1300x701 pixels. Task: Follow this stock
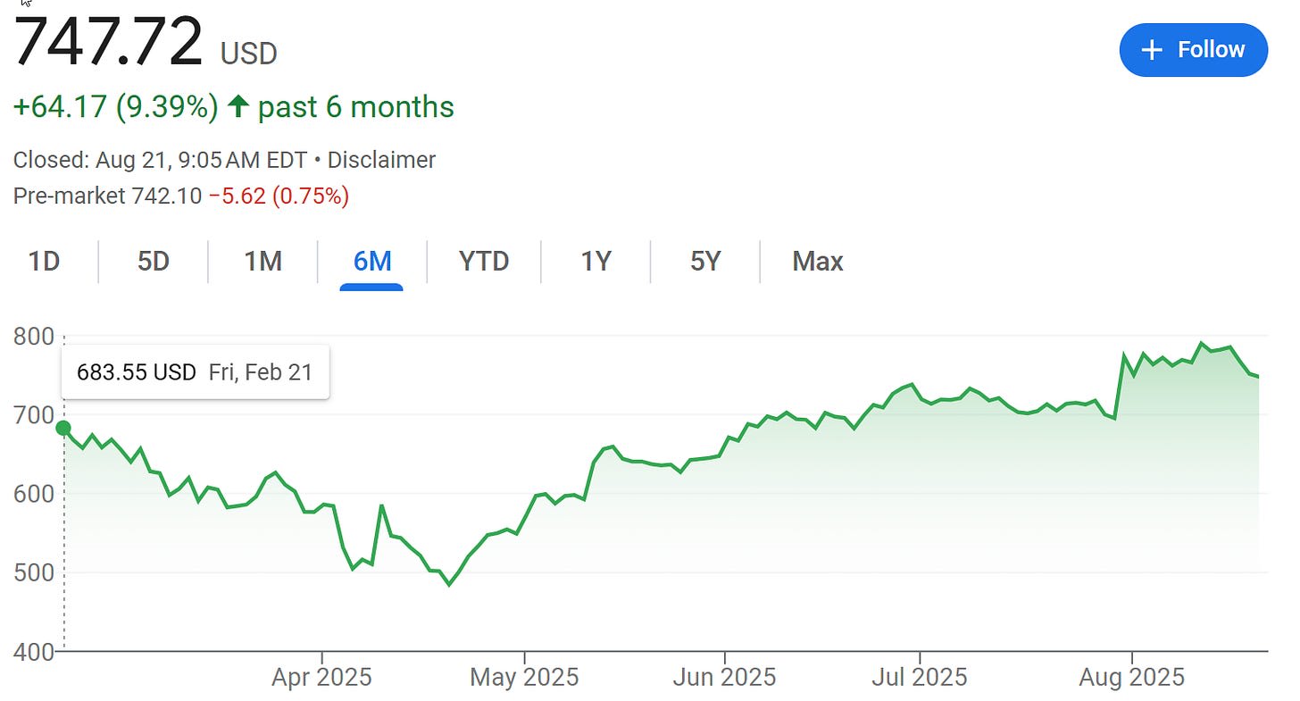click(x=1194, y=50)
